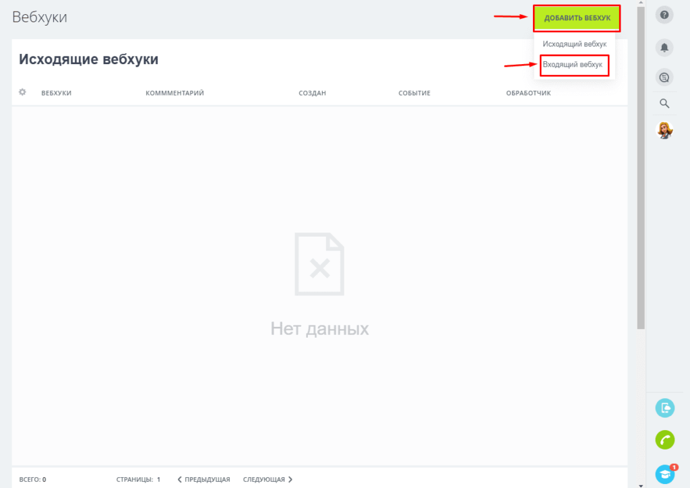Click the blue mobile app icon

(x=664, y=408)
